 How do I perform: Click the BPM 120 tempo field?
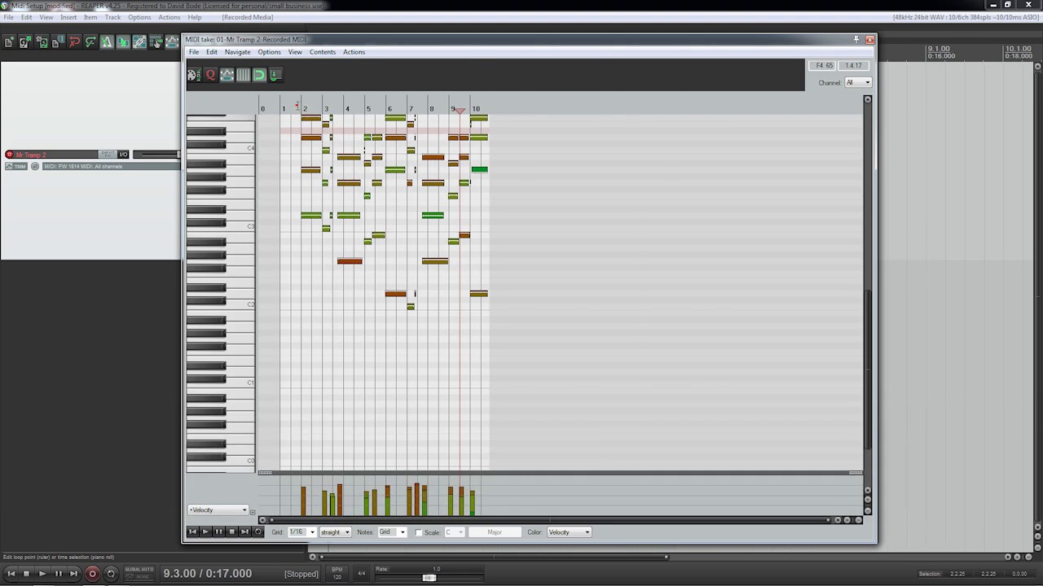337,574
